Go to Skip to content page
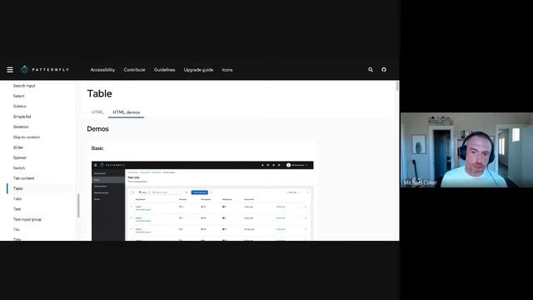 click(27, 137)
